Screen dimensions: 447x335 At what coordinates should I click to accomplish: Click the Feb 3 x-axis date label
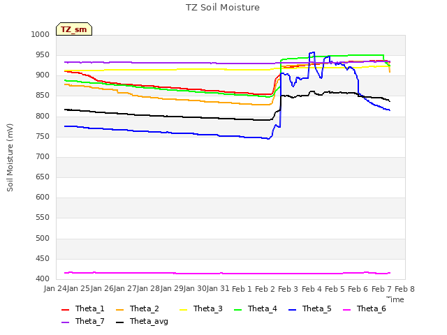[288, 289]
